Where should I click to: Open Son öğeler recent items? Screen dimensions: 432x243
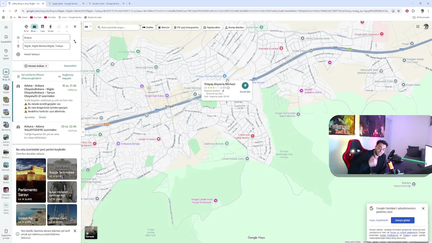coord(6,54)
